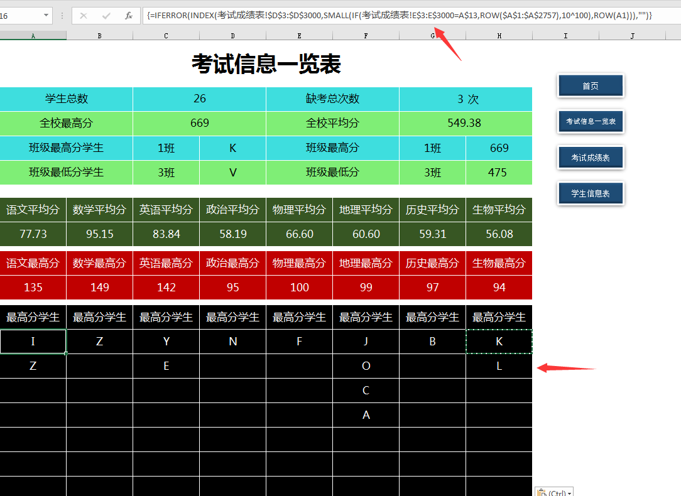Select column H header

click(x=499, y=36)
